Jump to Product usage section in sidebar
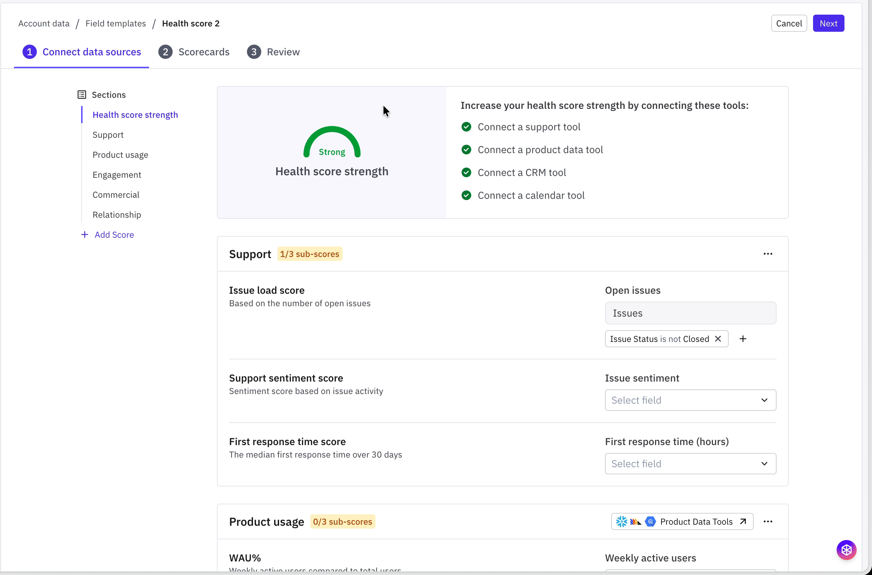The height and width of the screenshot is (575, 872). [x=120, y=155]
